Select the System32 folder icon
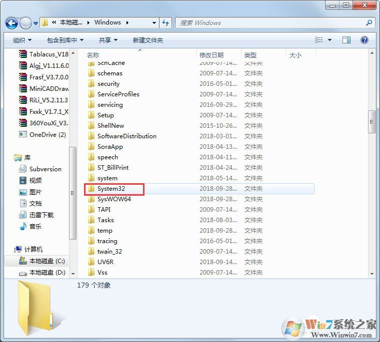The image size is (380, 342). tap(91, 189)
